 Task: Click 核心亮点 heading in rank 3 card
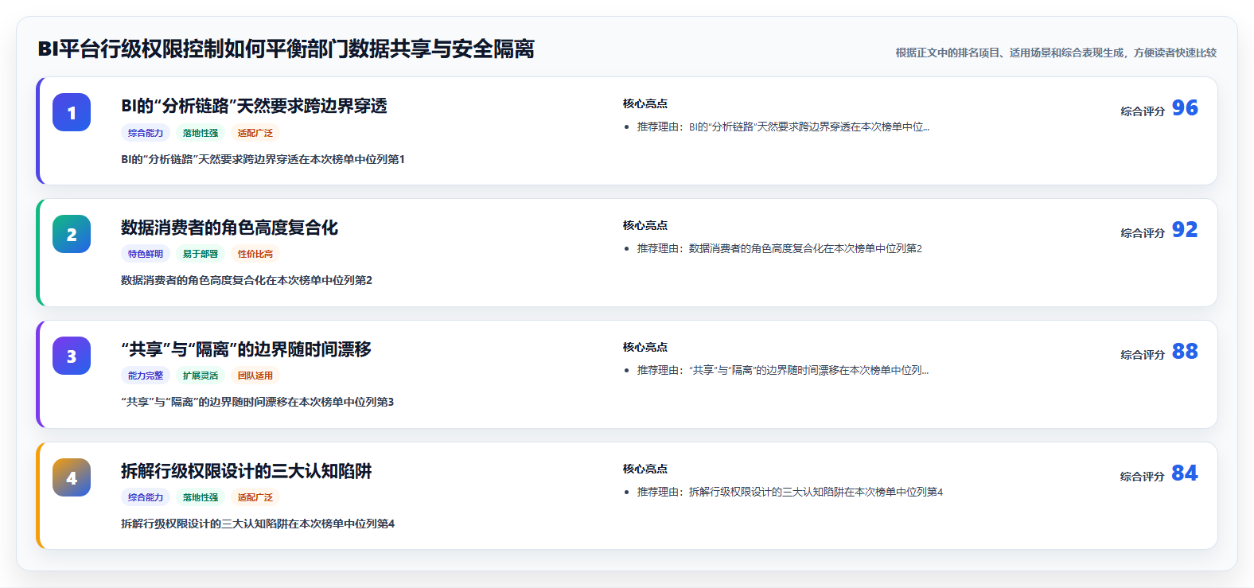click(x=645, y=347)
